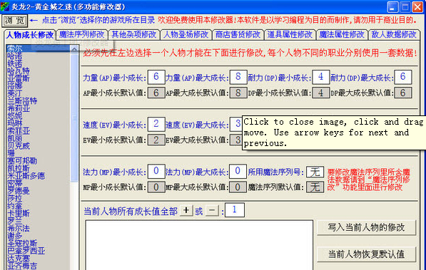The width and height of the screenshot is (426, 270).
Task: Click inside the large white log text area
Action: (199, 245)
